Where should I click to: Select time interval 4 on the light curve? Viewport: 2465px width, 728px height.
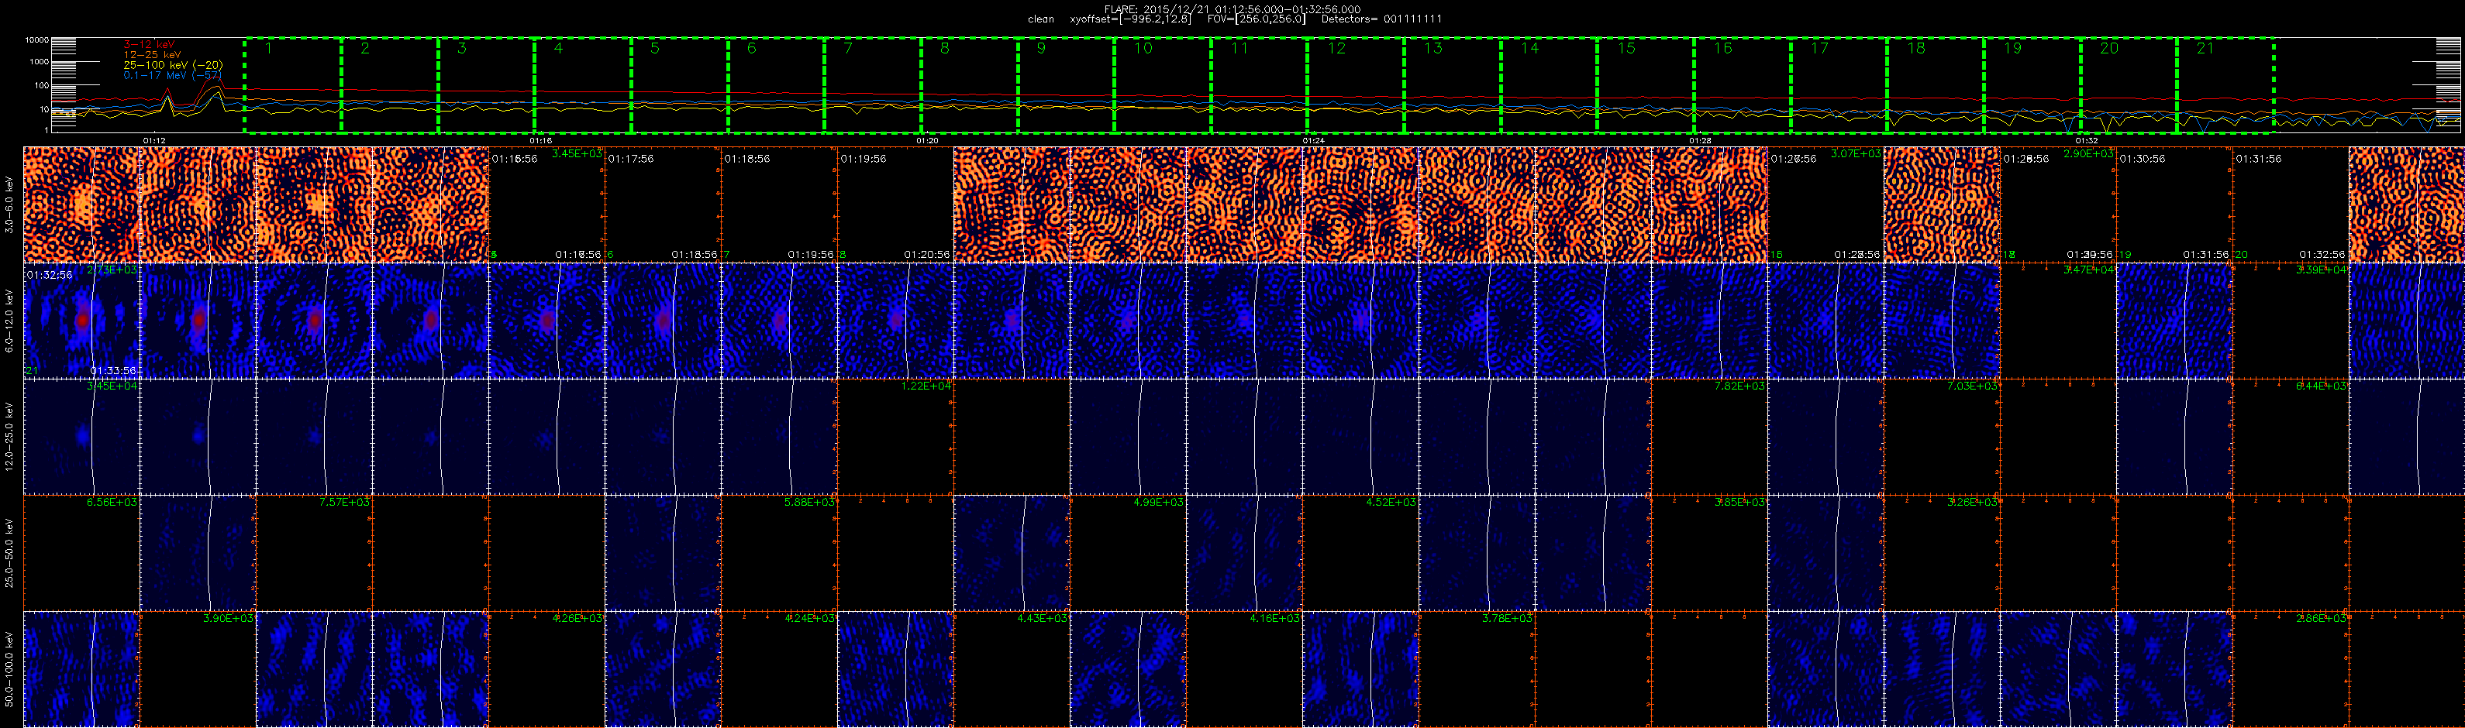click(583, 86)
